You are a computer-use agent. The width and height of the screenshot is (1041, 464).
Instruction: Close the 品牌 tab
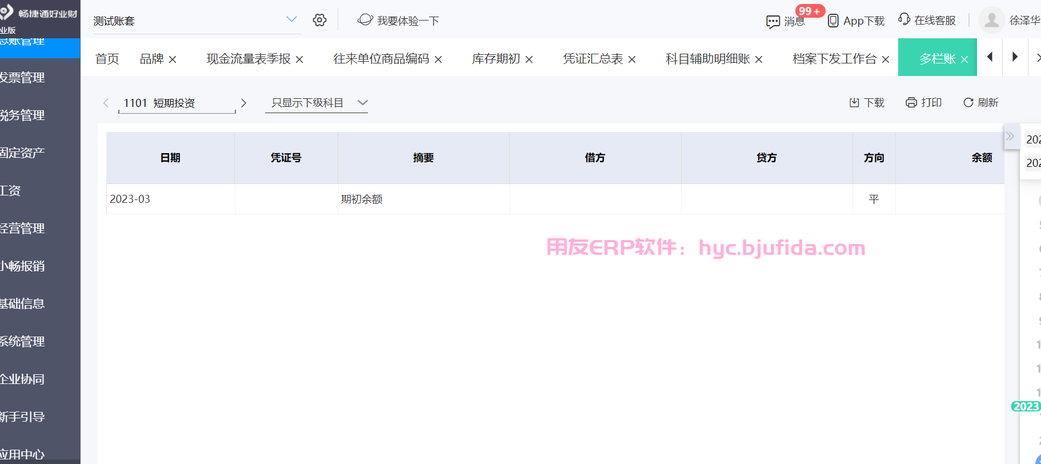point(173,59)
